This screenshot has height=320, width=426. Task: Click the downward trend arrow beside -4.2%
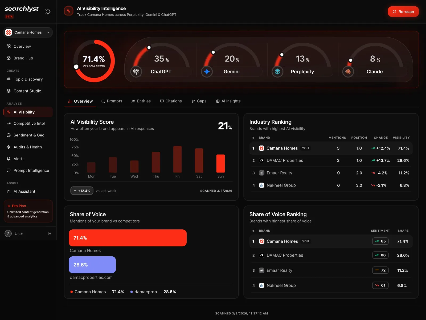pos(373,173)
